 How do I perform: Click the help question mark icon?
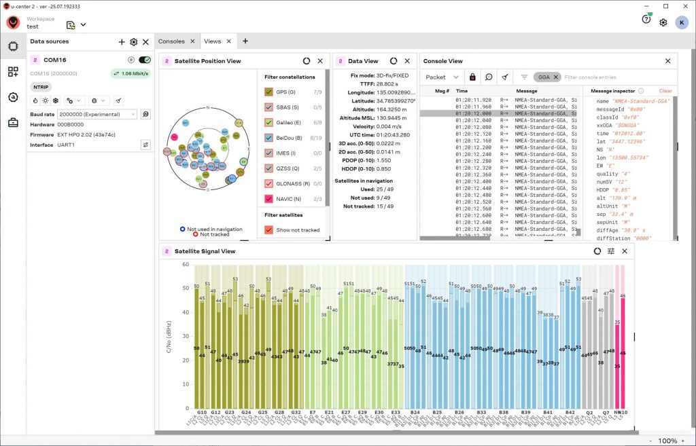[646, 20]
